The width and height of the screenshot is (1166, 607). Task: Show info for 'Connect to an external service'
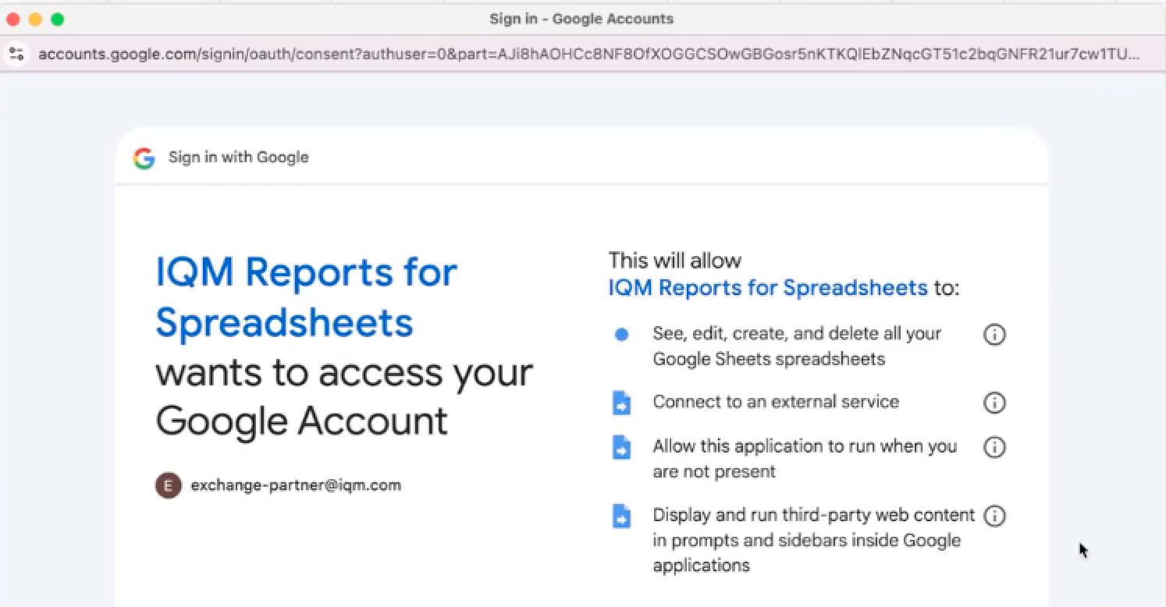pyautogui.click(x=994, y=403)
